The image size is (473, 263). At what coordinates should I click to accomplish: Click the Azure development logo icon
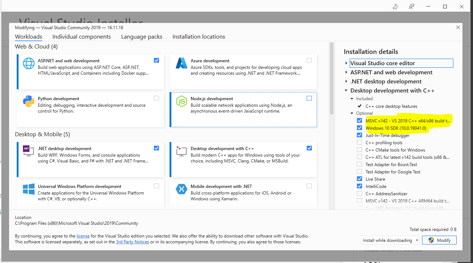(x=181, y=63)
